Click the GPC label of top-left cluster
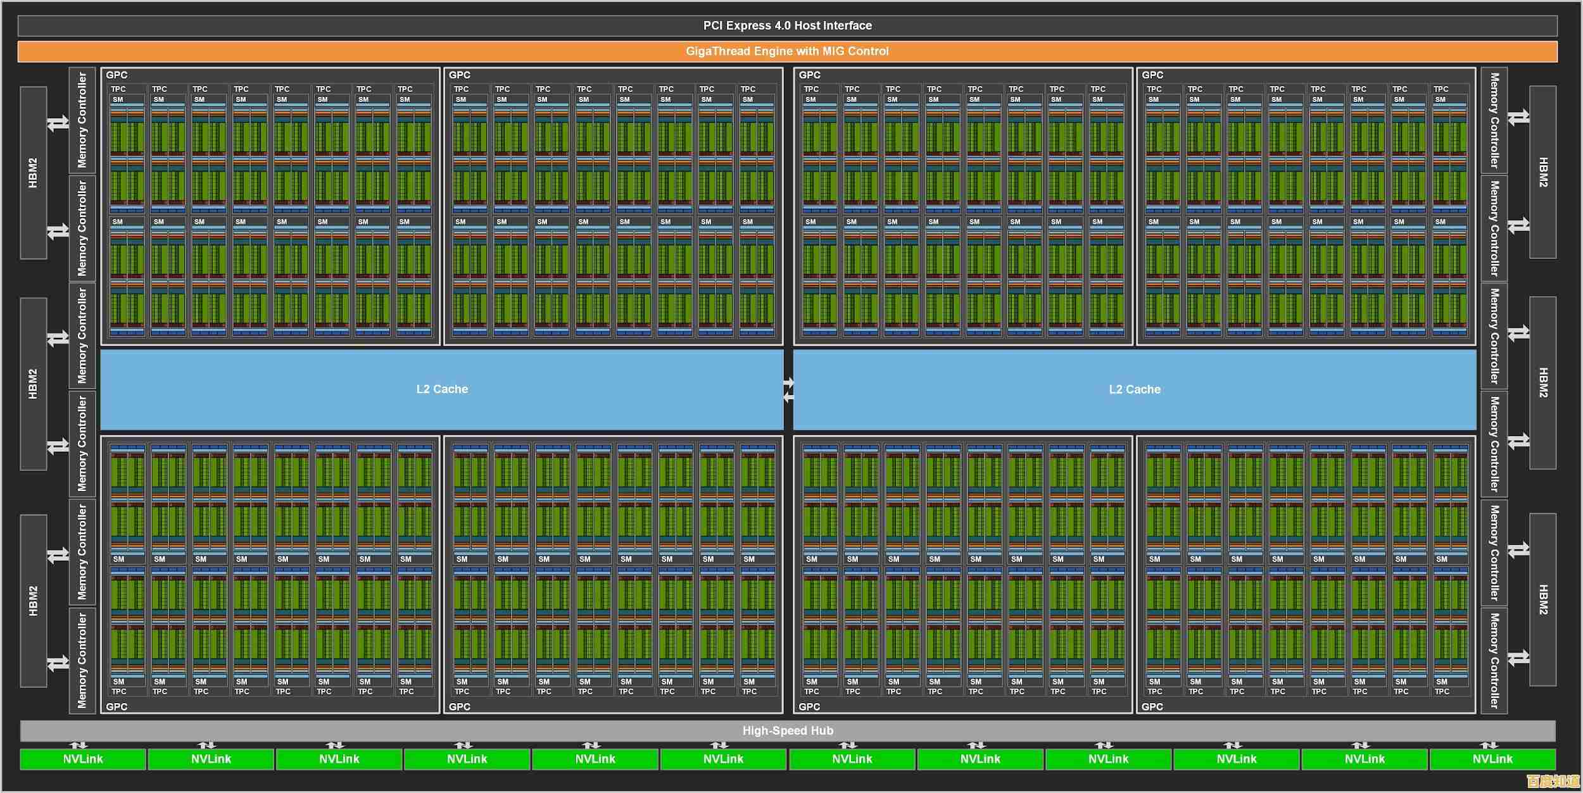The height and width of the screenshot is (793, 1583). click(x=117, y=75)
